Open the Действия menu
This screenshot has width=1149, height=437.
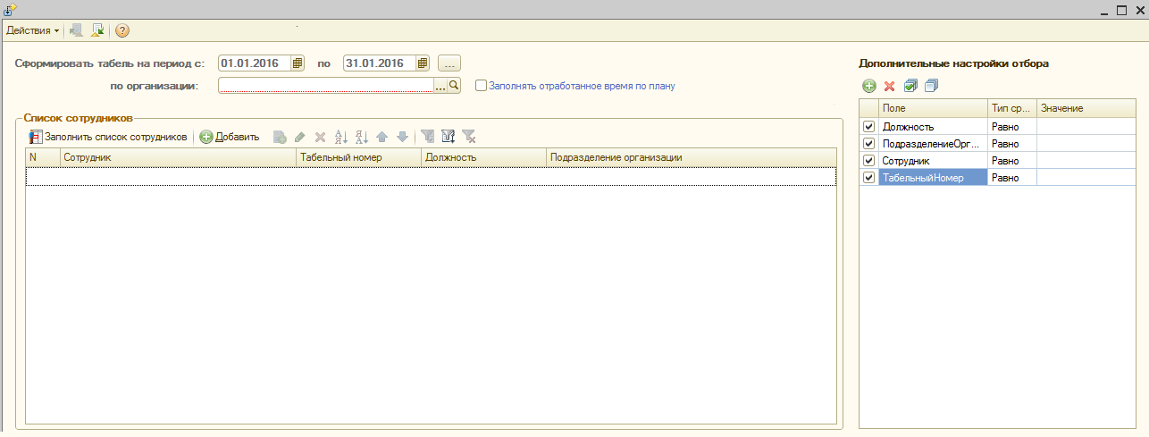(x=33, y=30)
